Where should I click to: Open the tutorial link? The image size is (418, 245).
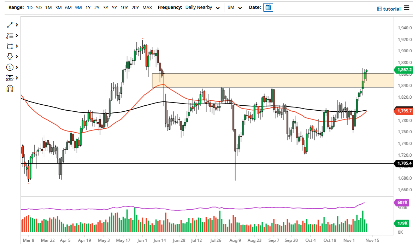pos(389,9)
